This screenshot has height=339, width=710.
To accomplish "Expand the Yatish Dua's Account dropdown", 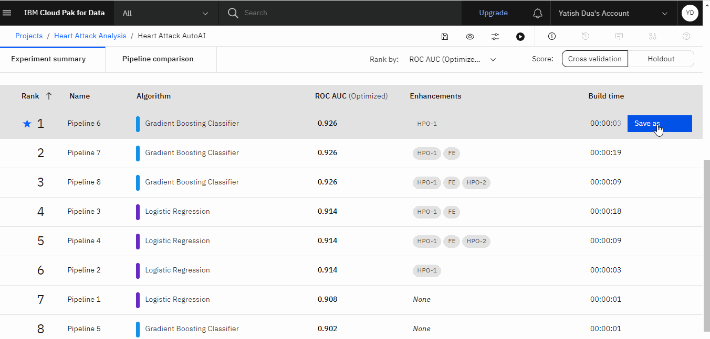I will tap(613, 13).
